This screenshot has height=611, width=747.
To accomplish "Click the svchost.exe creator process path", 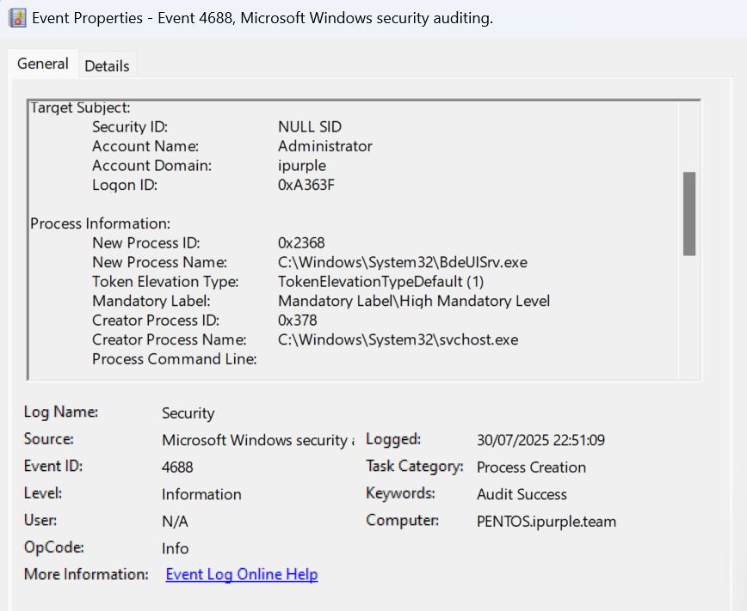I will tap(398, 339).
